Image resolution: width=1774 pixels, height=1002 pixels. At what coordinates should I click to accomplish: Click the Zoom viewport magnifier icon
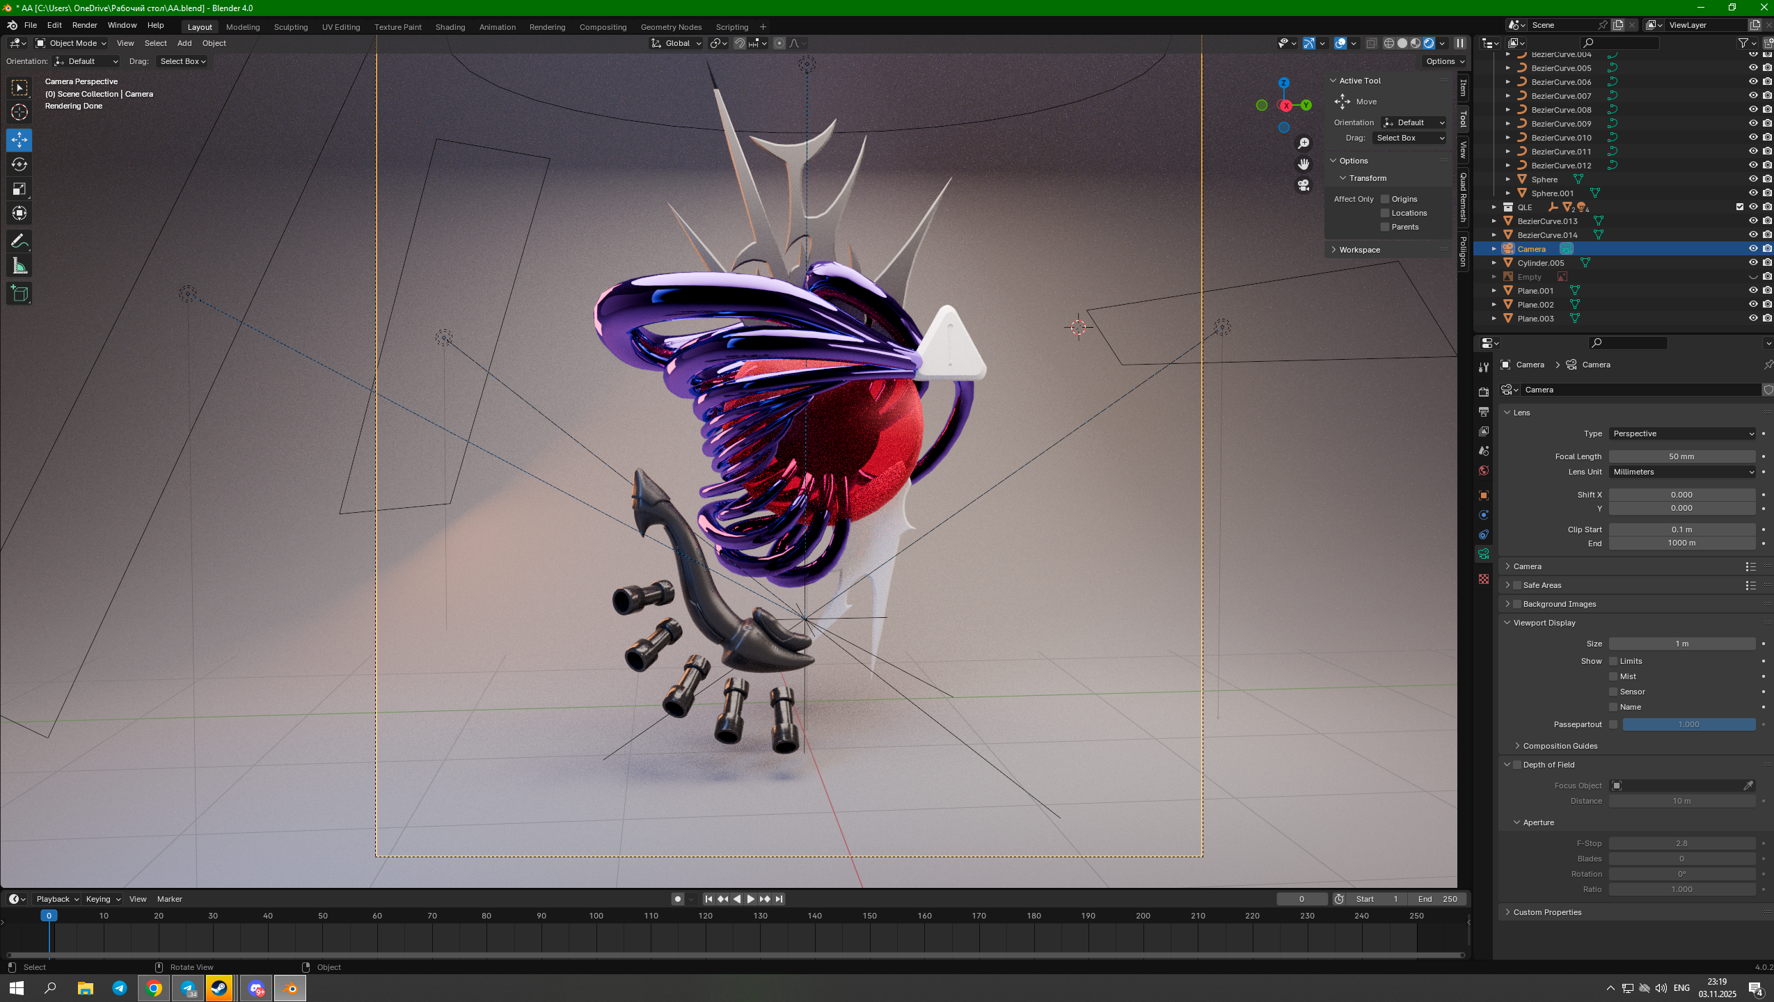click(1304, 143)
